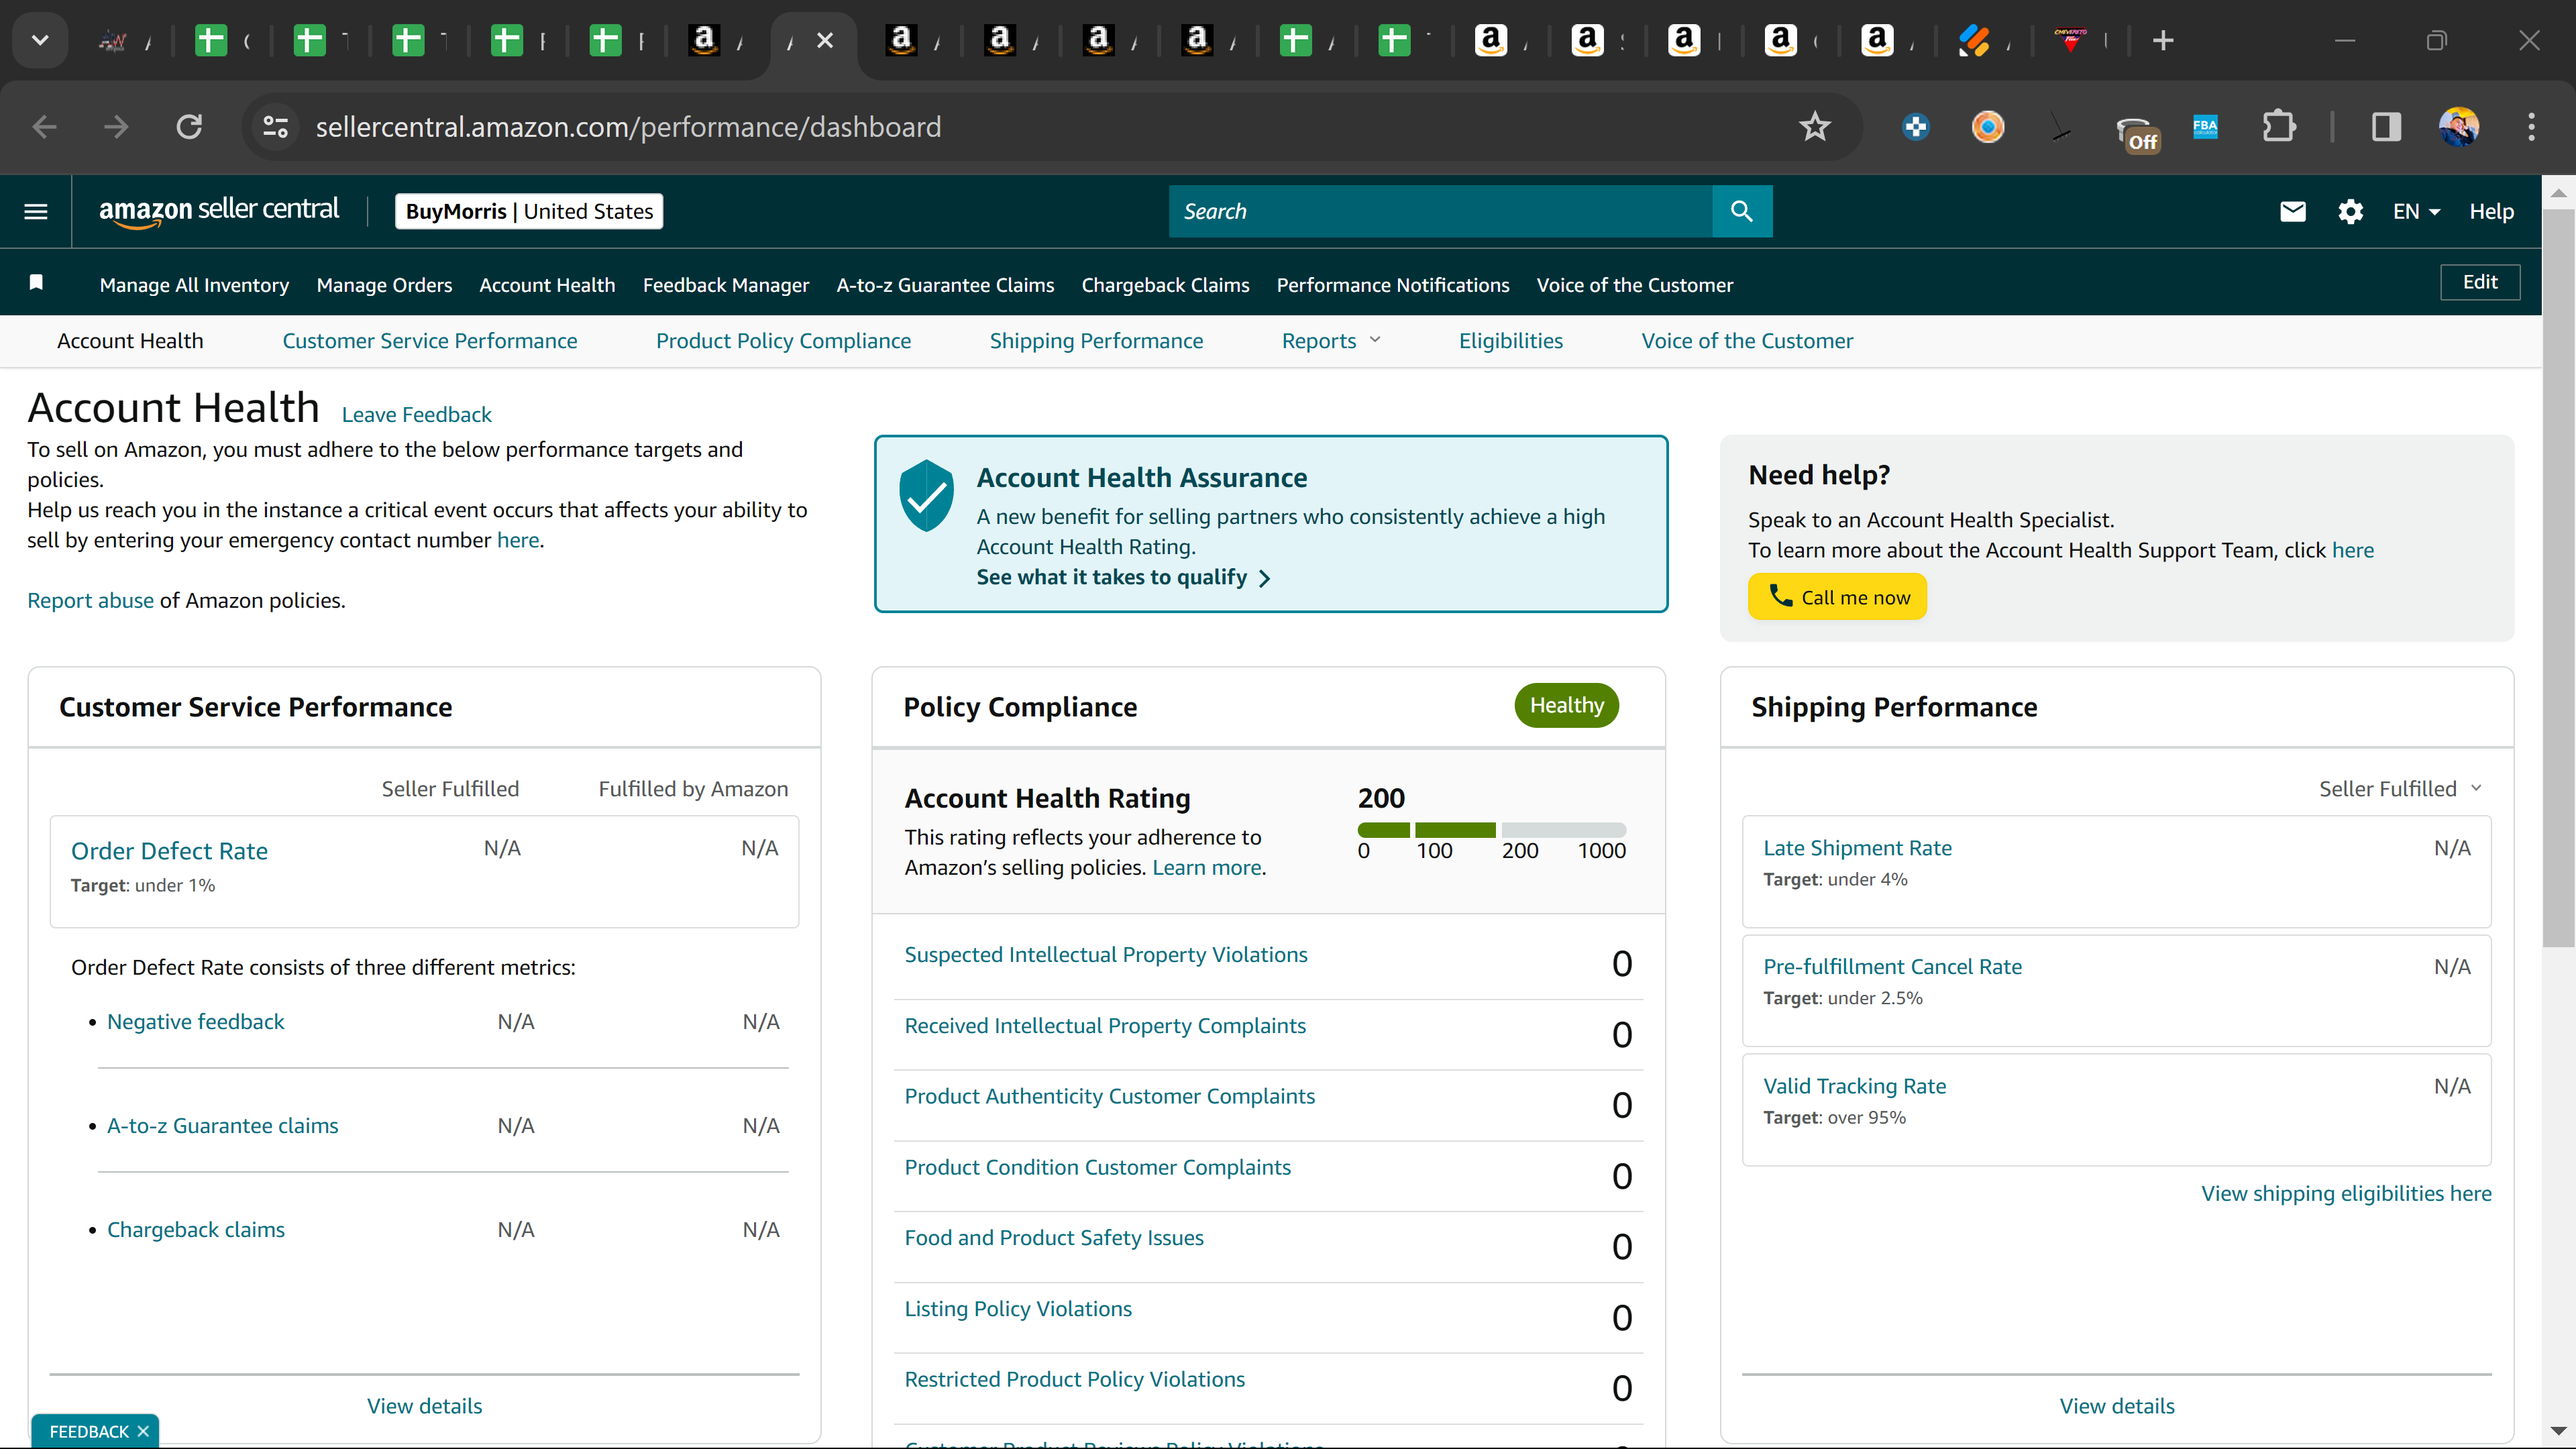Open the mail messages icon
Image resolution: width=2576 pixels, height=1449 pixels.
coord(2292,211)
